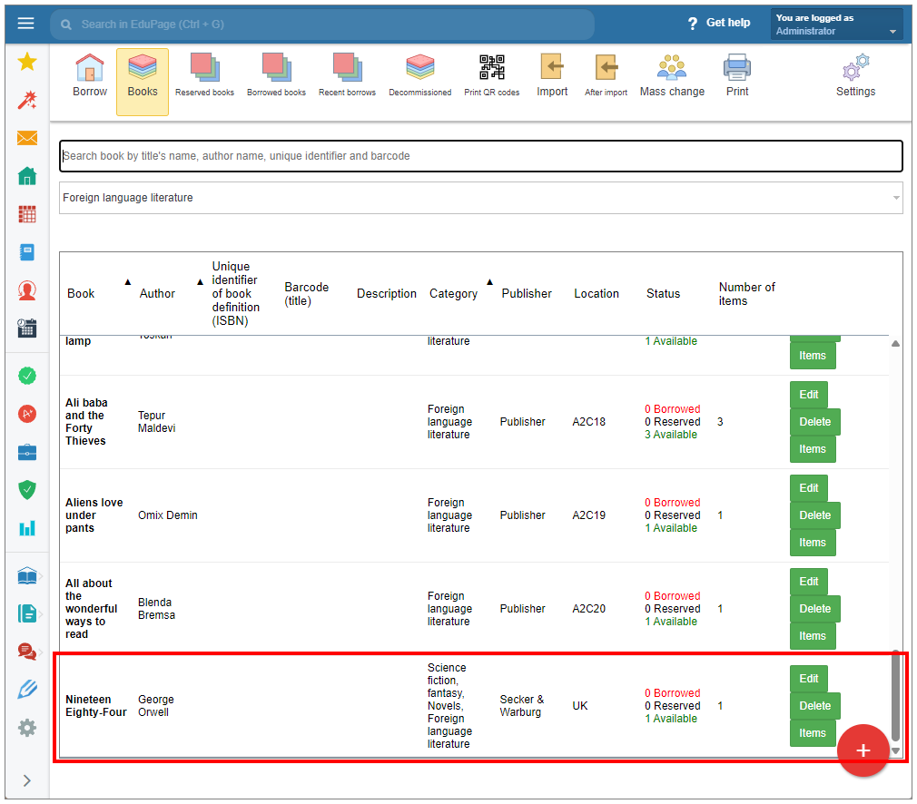This screenshot has width=917, height=804.
Task: Open the Borrow section in toolbar
Action: point(90,76)
